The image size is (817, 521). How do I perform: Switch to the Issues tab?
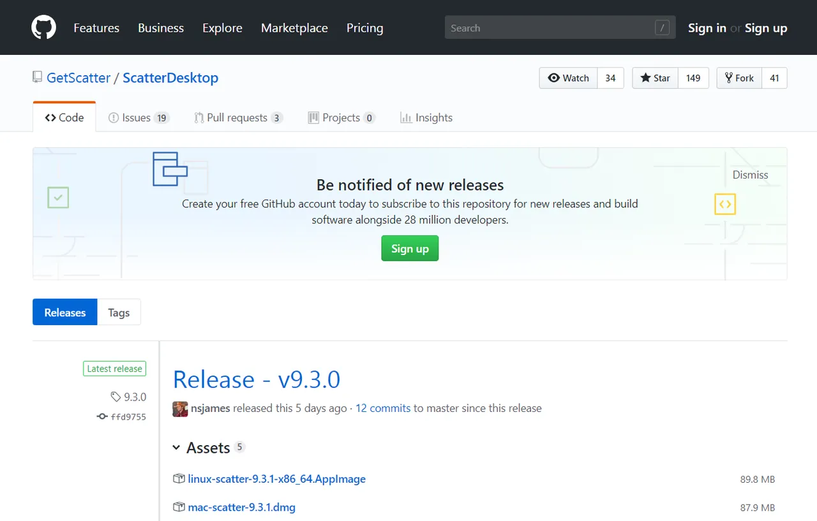coord(139,117)
